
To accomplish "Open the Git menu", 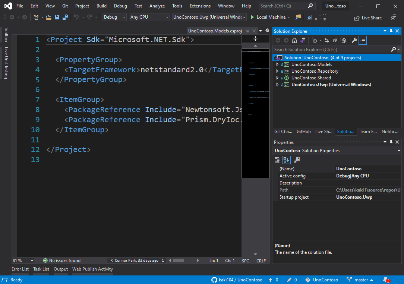I will [x=65, y=6].
